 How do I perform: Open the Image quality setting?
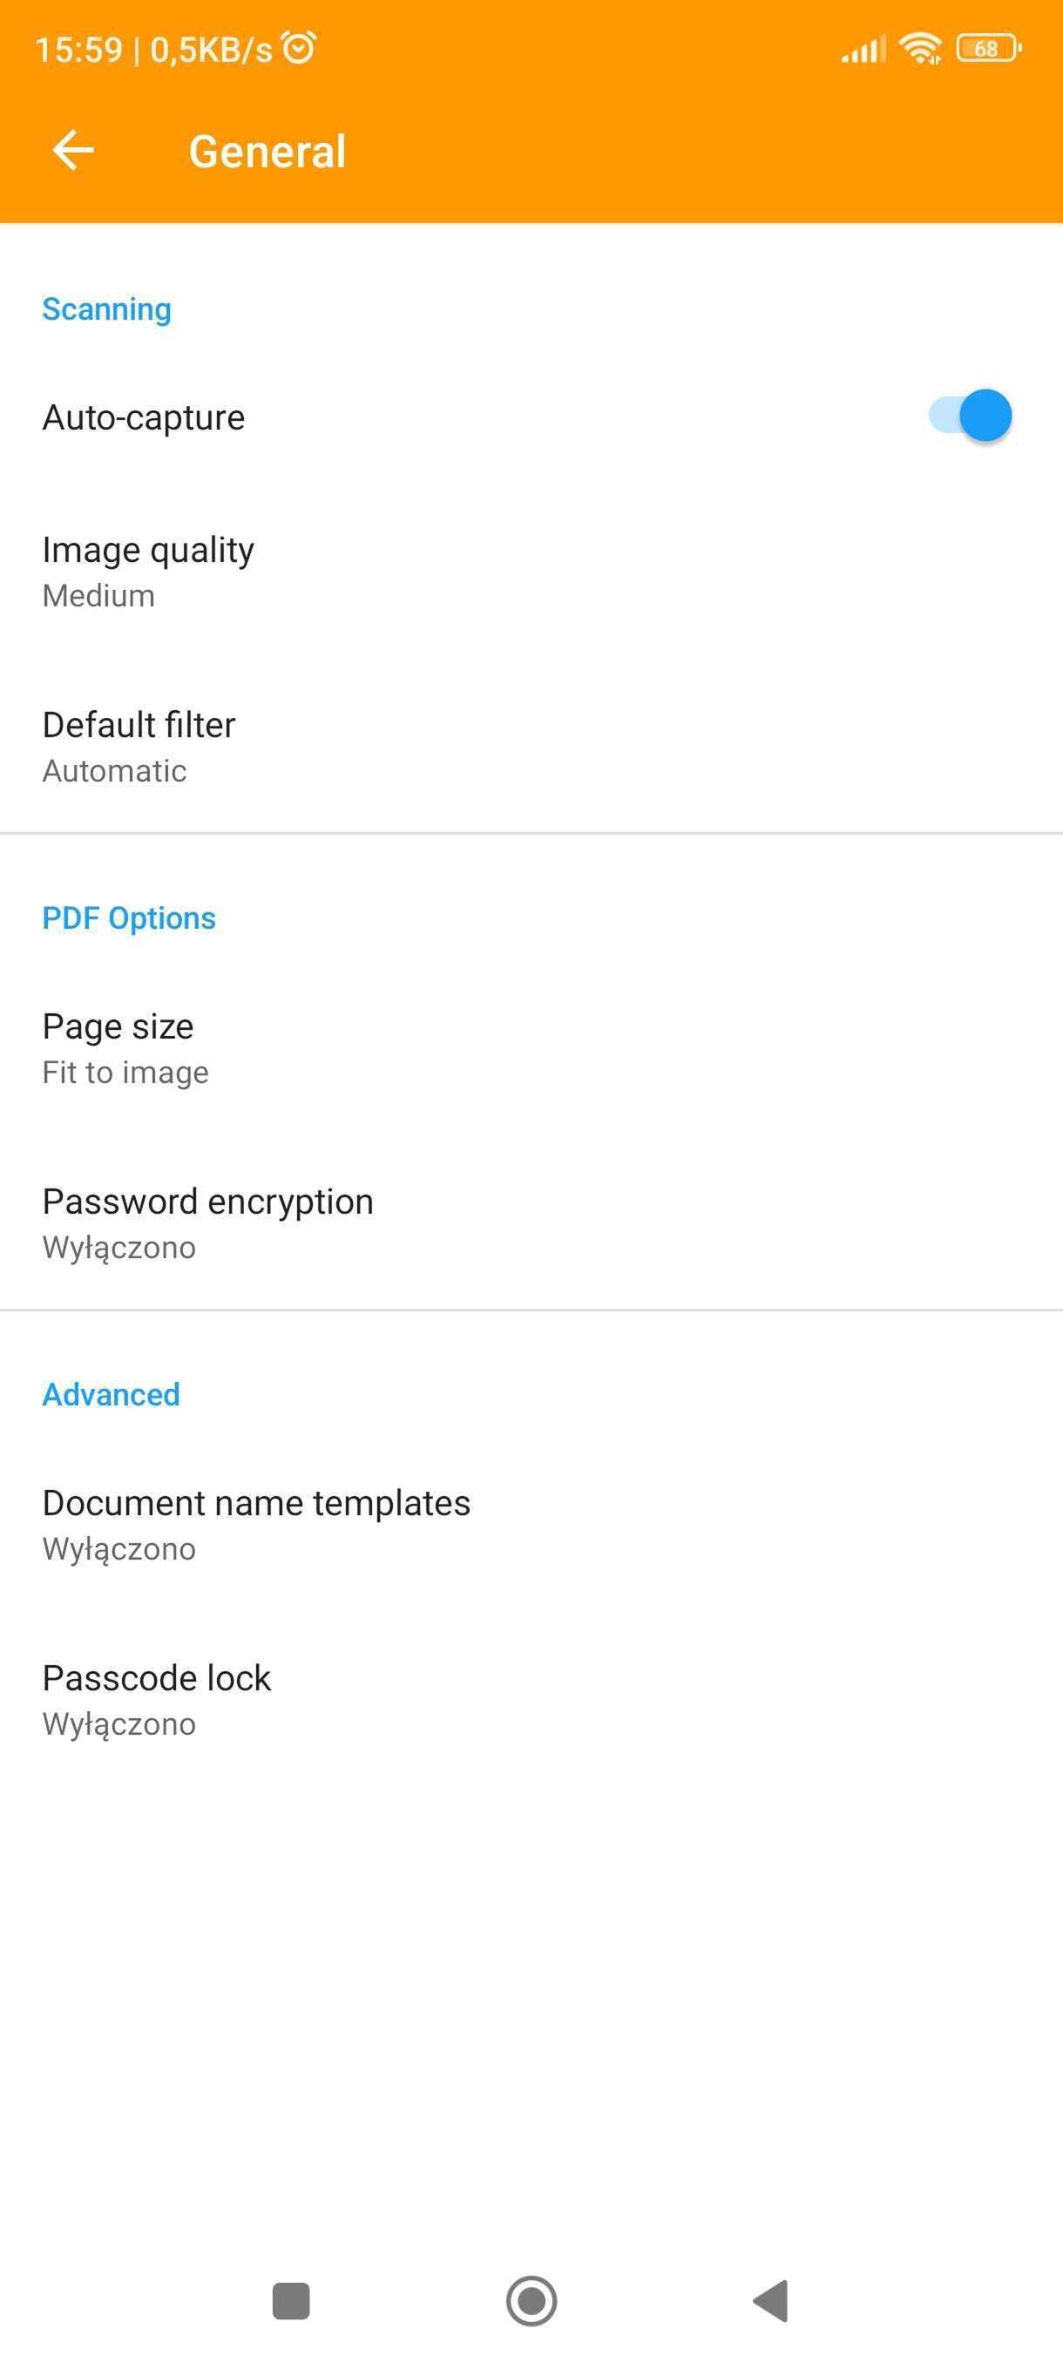tap(532, 572)
